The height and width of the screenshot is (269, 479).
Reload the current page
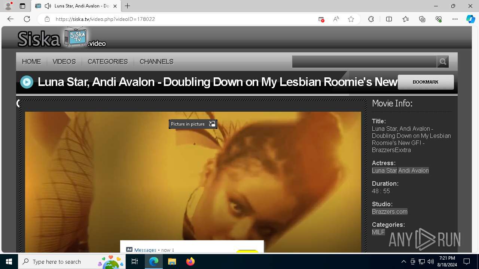point(27,19)
